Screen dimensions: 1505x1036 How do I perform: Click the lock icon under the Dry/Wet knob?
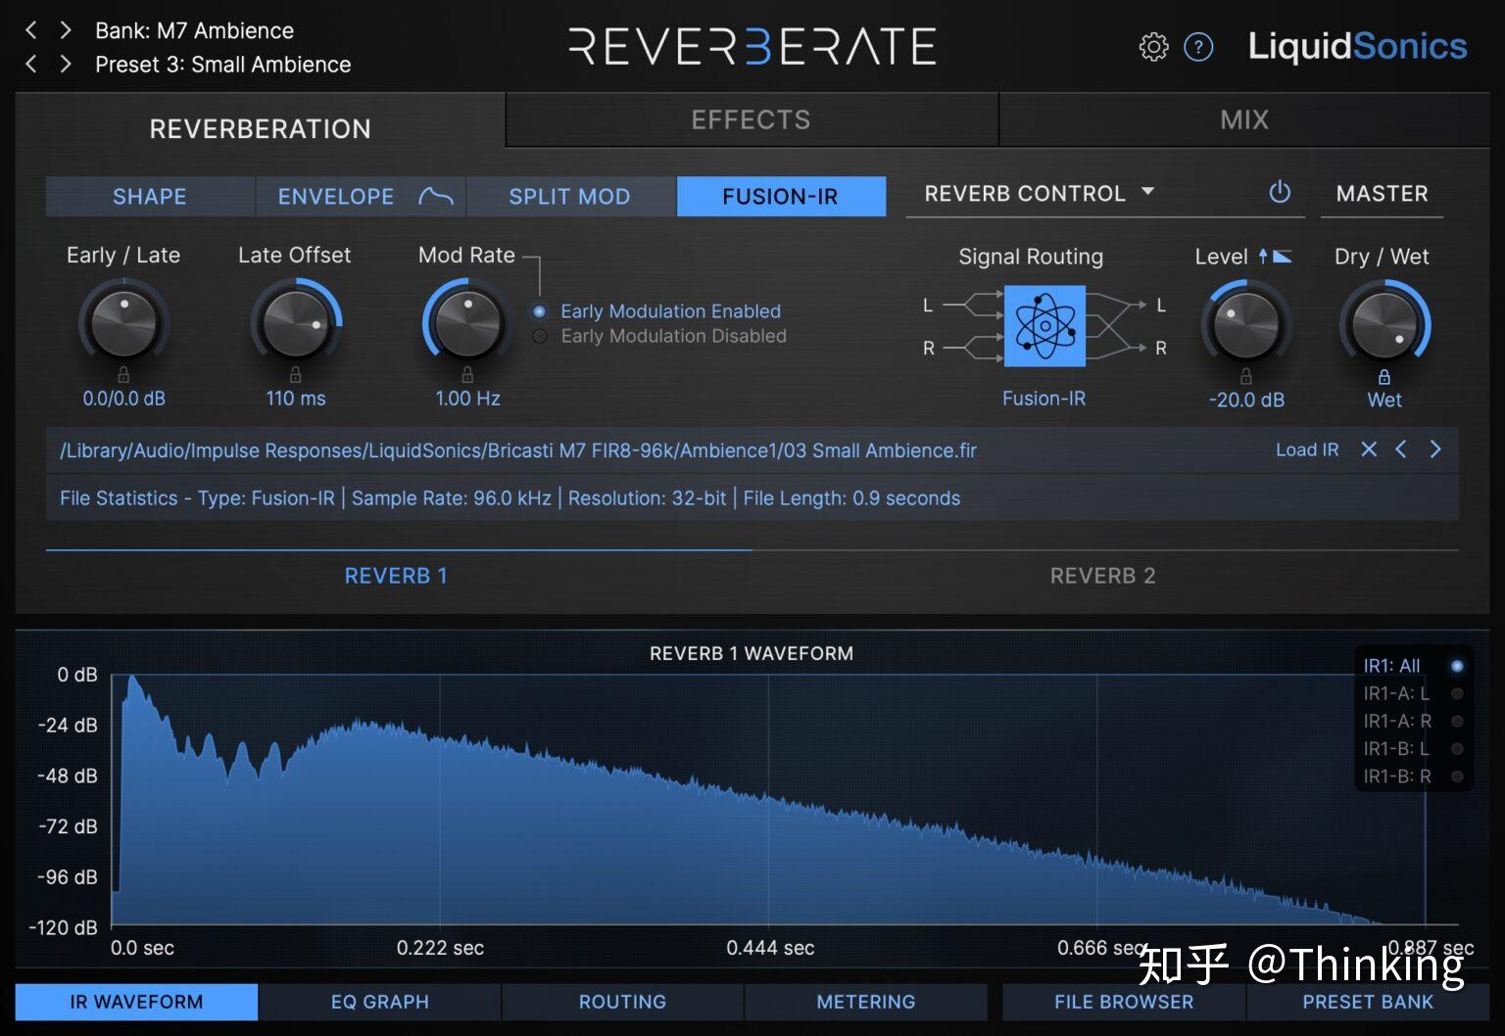(1384, 376)
